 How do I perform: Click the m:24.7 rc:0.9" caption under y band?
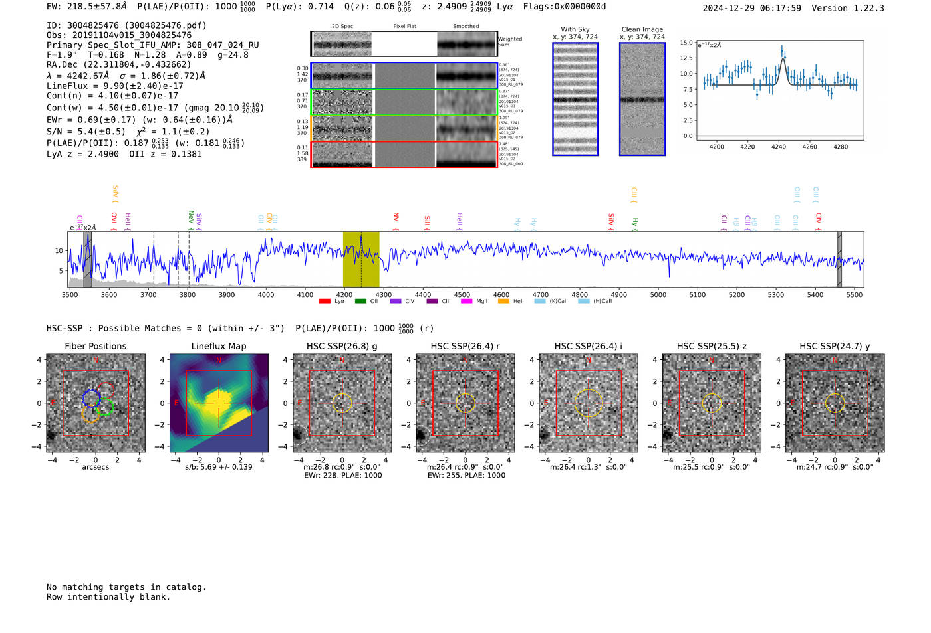[835, 467]
